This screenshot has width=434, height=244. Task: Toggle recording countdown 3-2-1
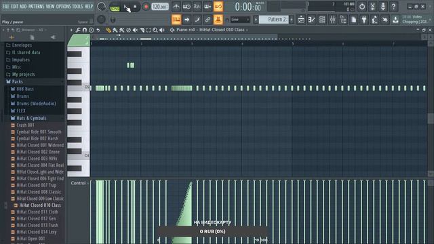pyautogui.click(x=197, y=6)
